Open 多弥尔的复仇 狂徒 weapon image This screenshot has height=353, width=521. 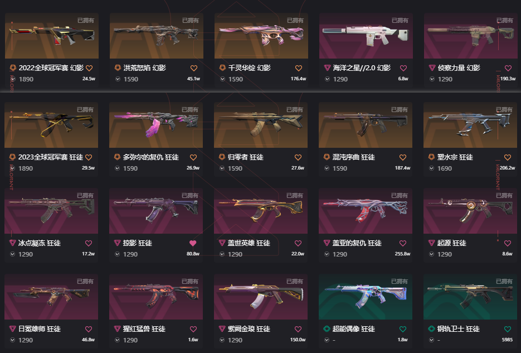pyautogui.click(x=156, y=125)
